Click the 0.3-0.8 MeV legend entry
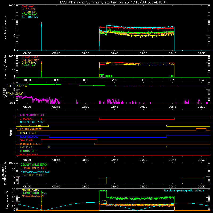Image resolution: width=213 pixels, height=213 pixels. (30, 60)
